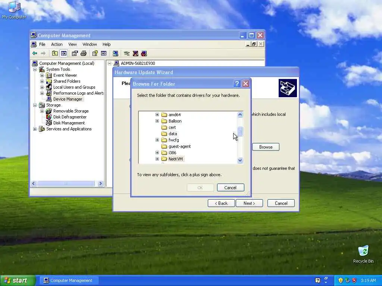Expand the Local Users and Groups node

(x=42, y=87)
